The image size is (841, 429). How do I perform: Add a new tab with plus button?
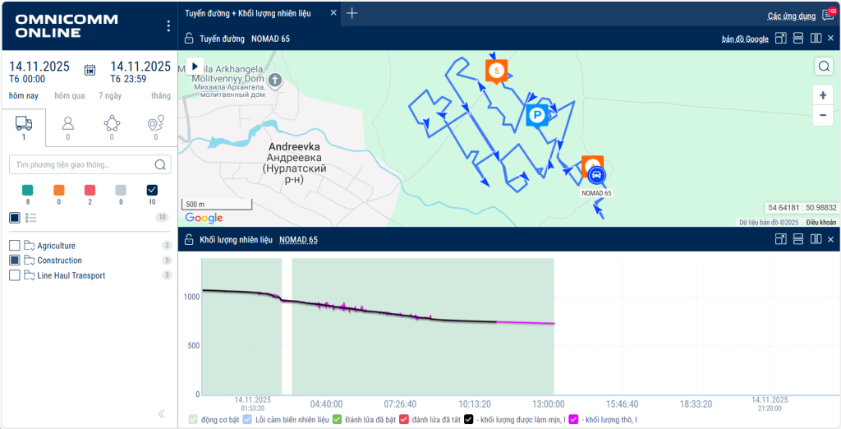(352, 13)
